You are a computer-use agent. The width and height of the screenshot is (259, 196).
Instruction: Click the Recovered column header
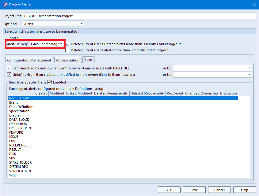tap(175, 93)
